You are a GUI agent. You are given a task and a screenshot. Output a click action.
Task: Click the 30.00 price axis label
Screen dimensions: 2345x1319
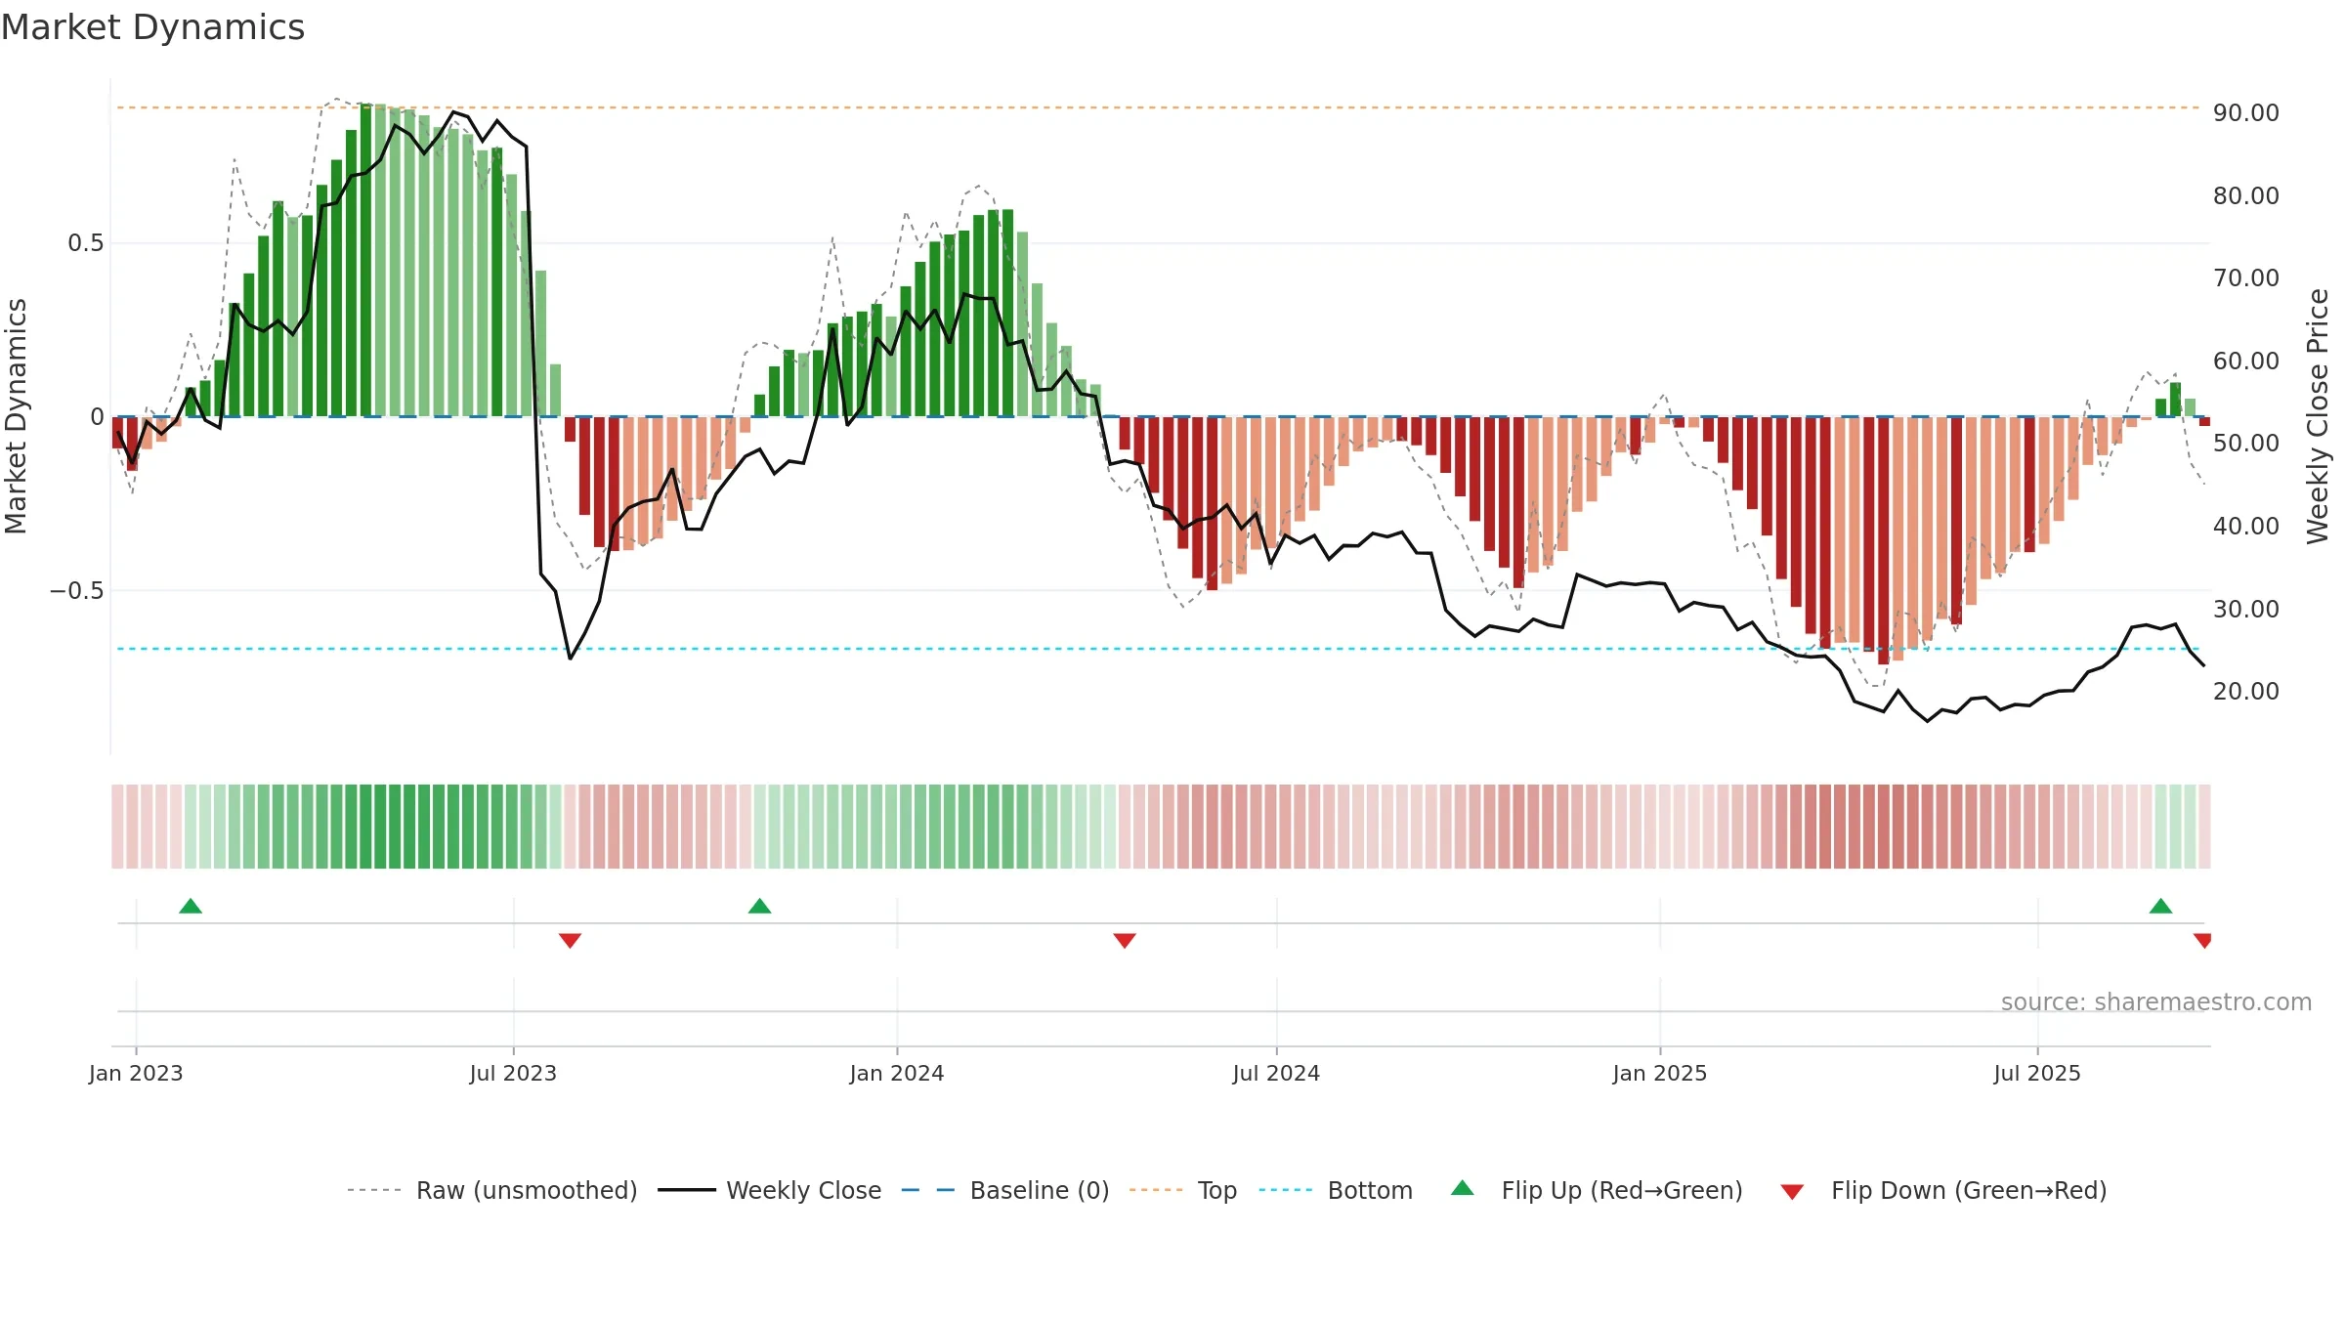coord(2246,609)
